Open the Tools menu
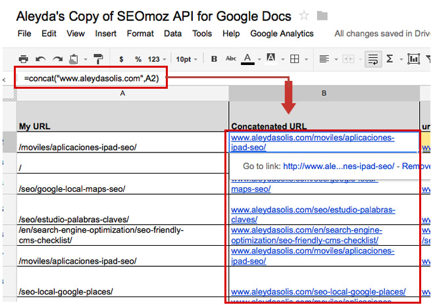 coord(202,34)
